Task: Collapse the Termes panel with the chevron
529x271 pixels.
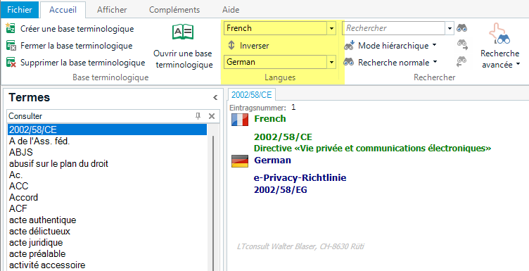Action: [215, 98]
